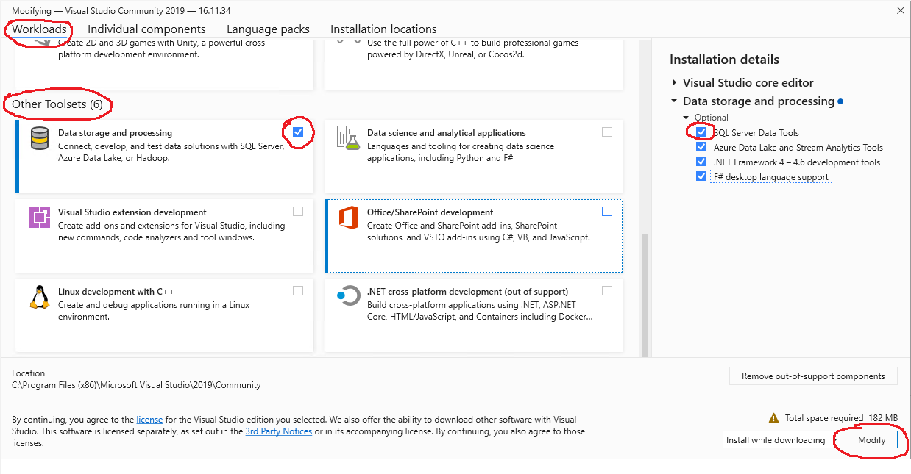Toggle the SQL Server Data Tools checkbox
Image resolution: width=911 pixels, height=474 pixels.
pos(701,132)
